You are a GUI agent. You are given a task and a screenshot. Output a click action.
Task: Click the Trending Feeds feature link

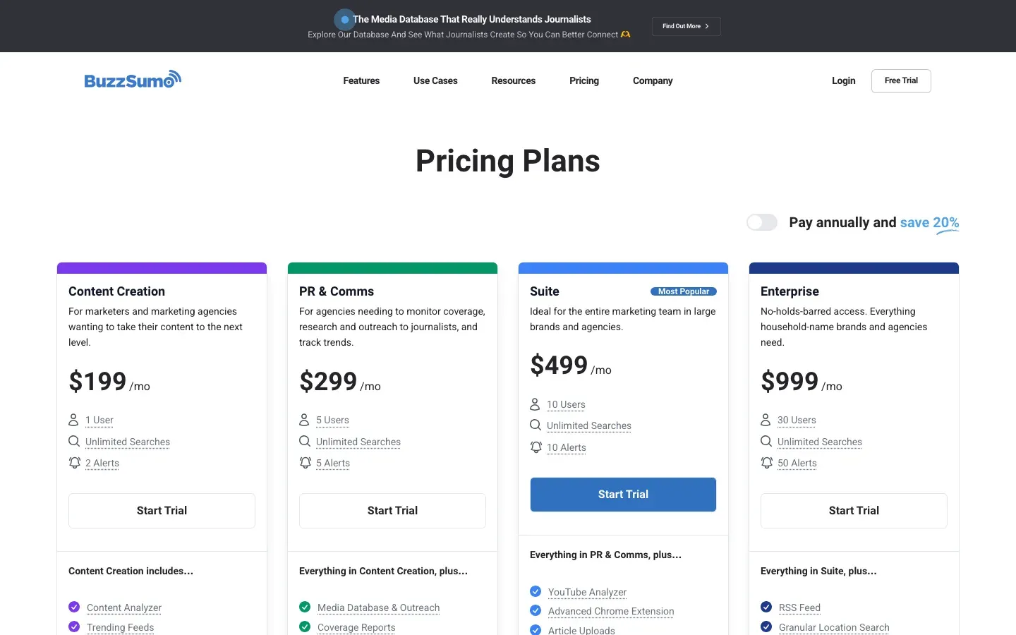pyautogui.click(x=120, y=627)
